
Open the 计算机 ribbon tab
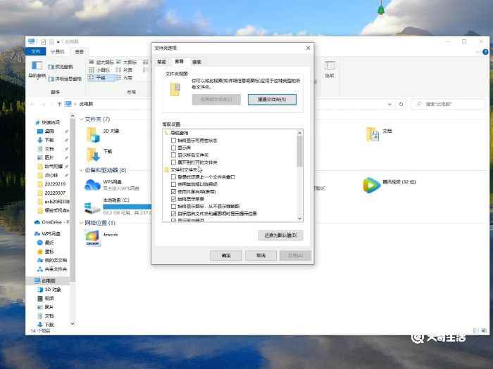tap(58, 51)
